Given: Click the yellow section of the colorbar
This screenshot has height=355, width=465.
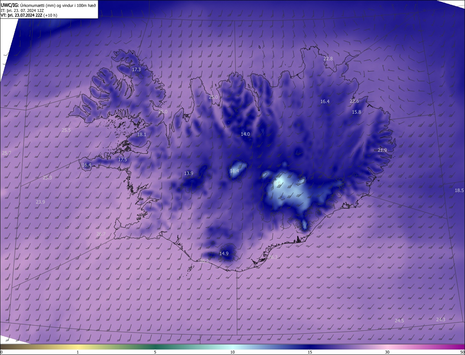Looking at the screenshot, I should [78, 347].
